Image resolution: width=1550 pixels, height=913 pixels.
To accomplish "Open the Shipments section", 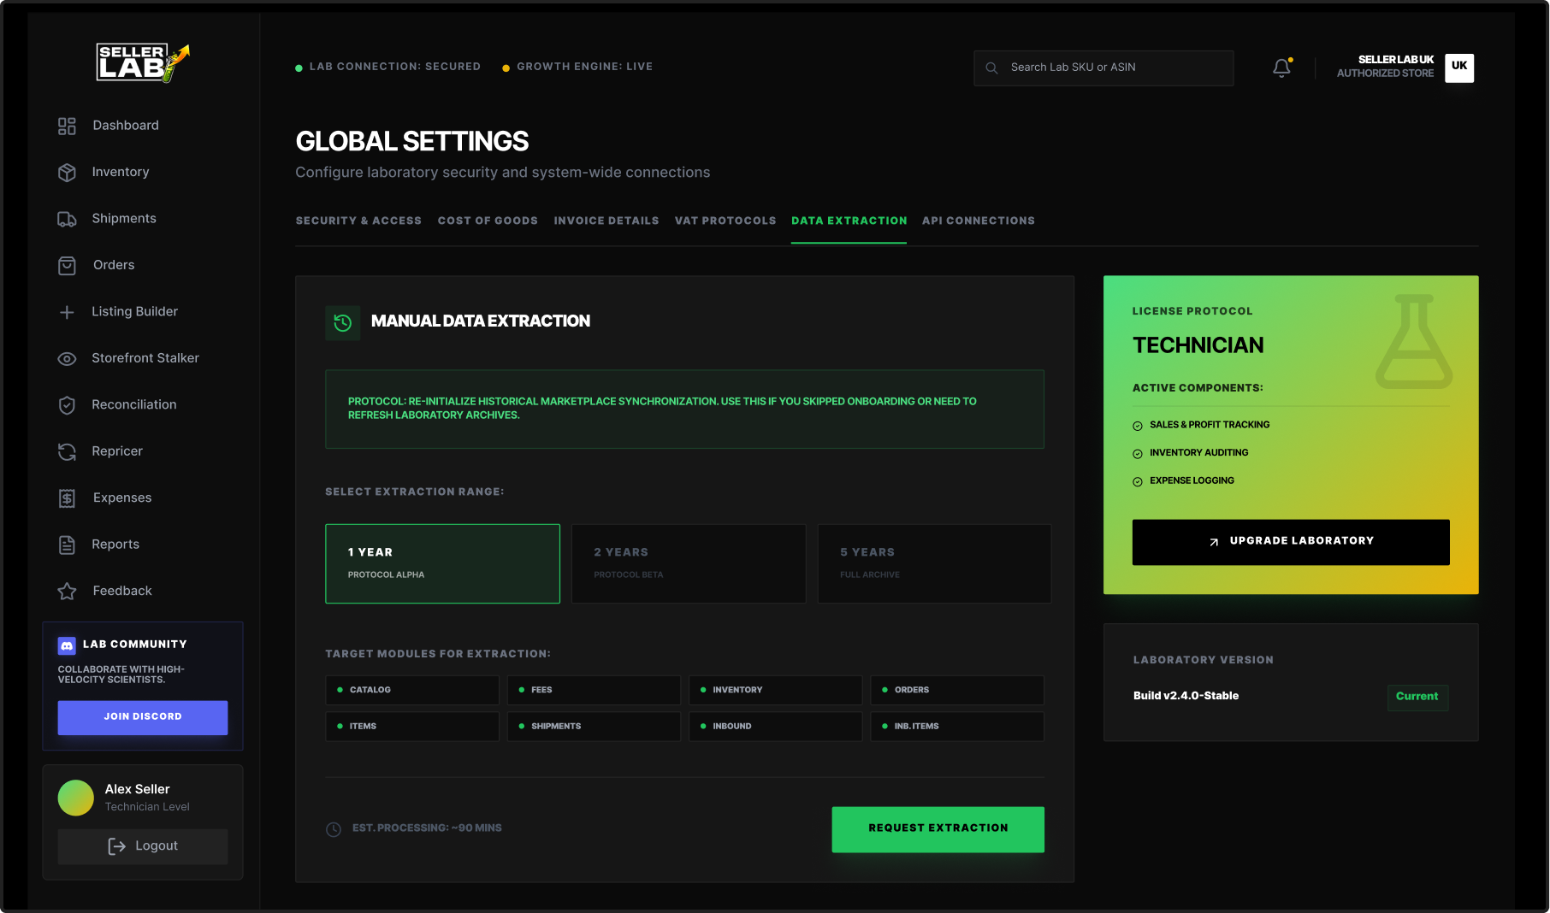I will point(67,219).
